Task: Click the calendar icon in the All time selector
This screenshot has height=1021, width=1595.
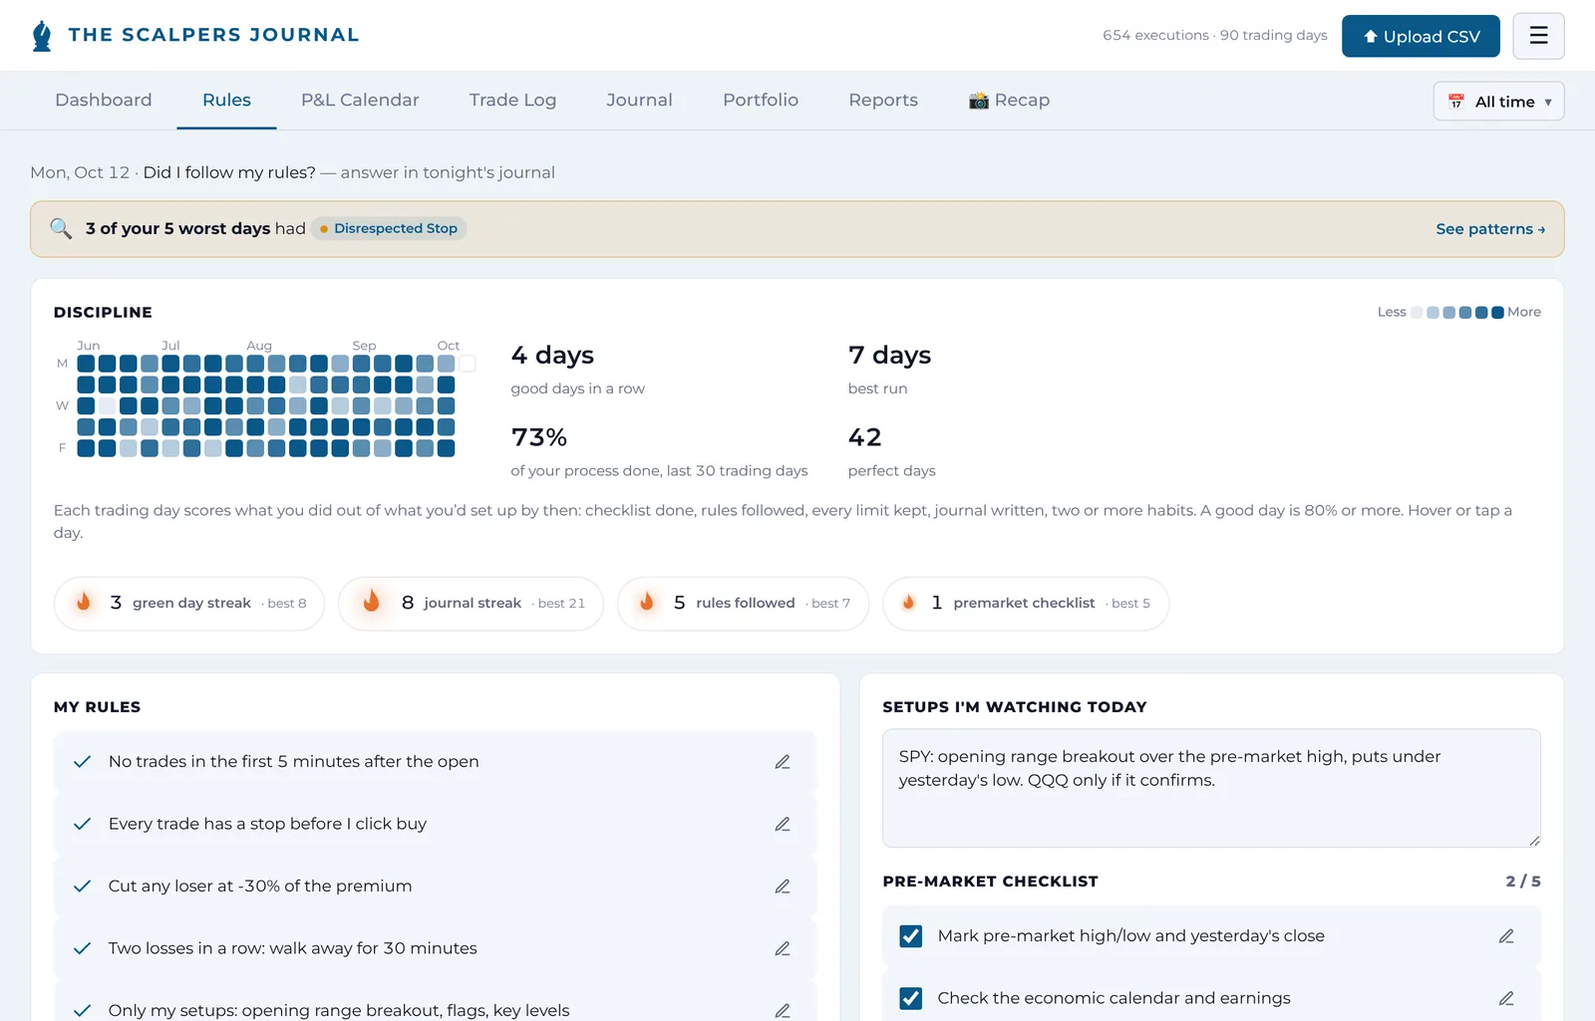Action: (x=1456, y=102)
